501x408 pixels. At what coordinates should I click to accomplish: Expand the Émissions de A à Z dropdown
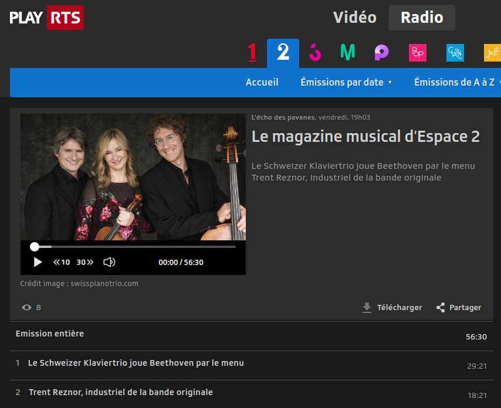tap(457, 82)
